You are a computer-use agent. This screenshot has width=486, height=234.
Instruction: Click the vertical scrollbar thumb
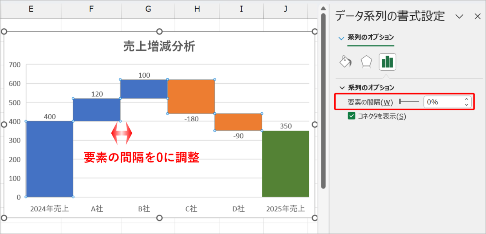323,101
